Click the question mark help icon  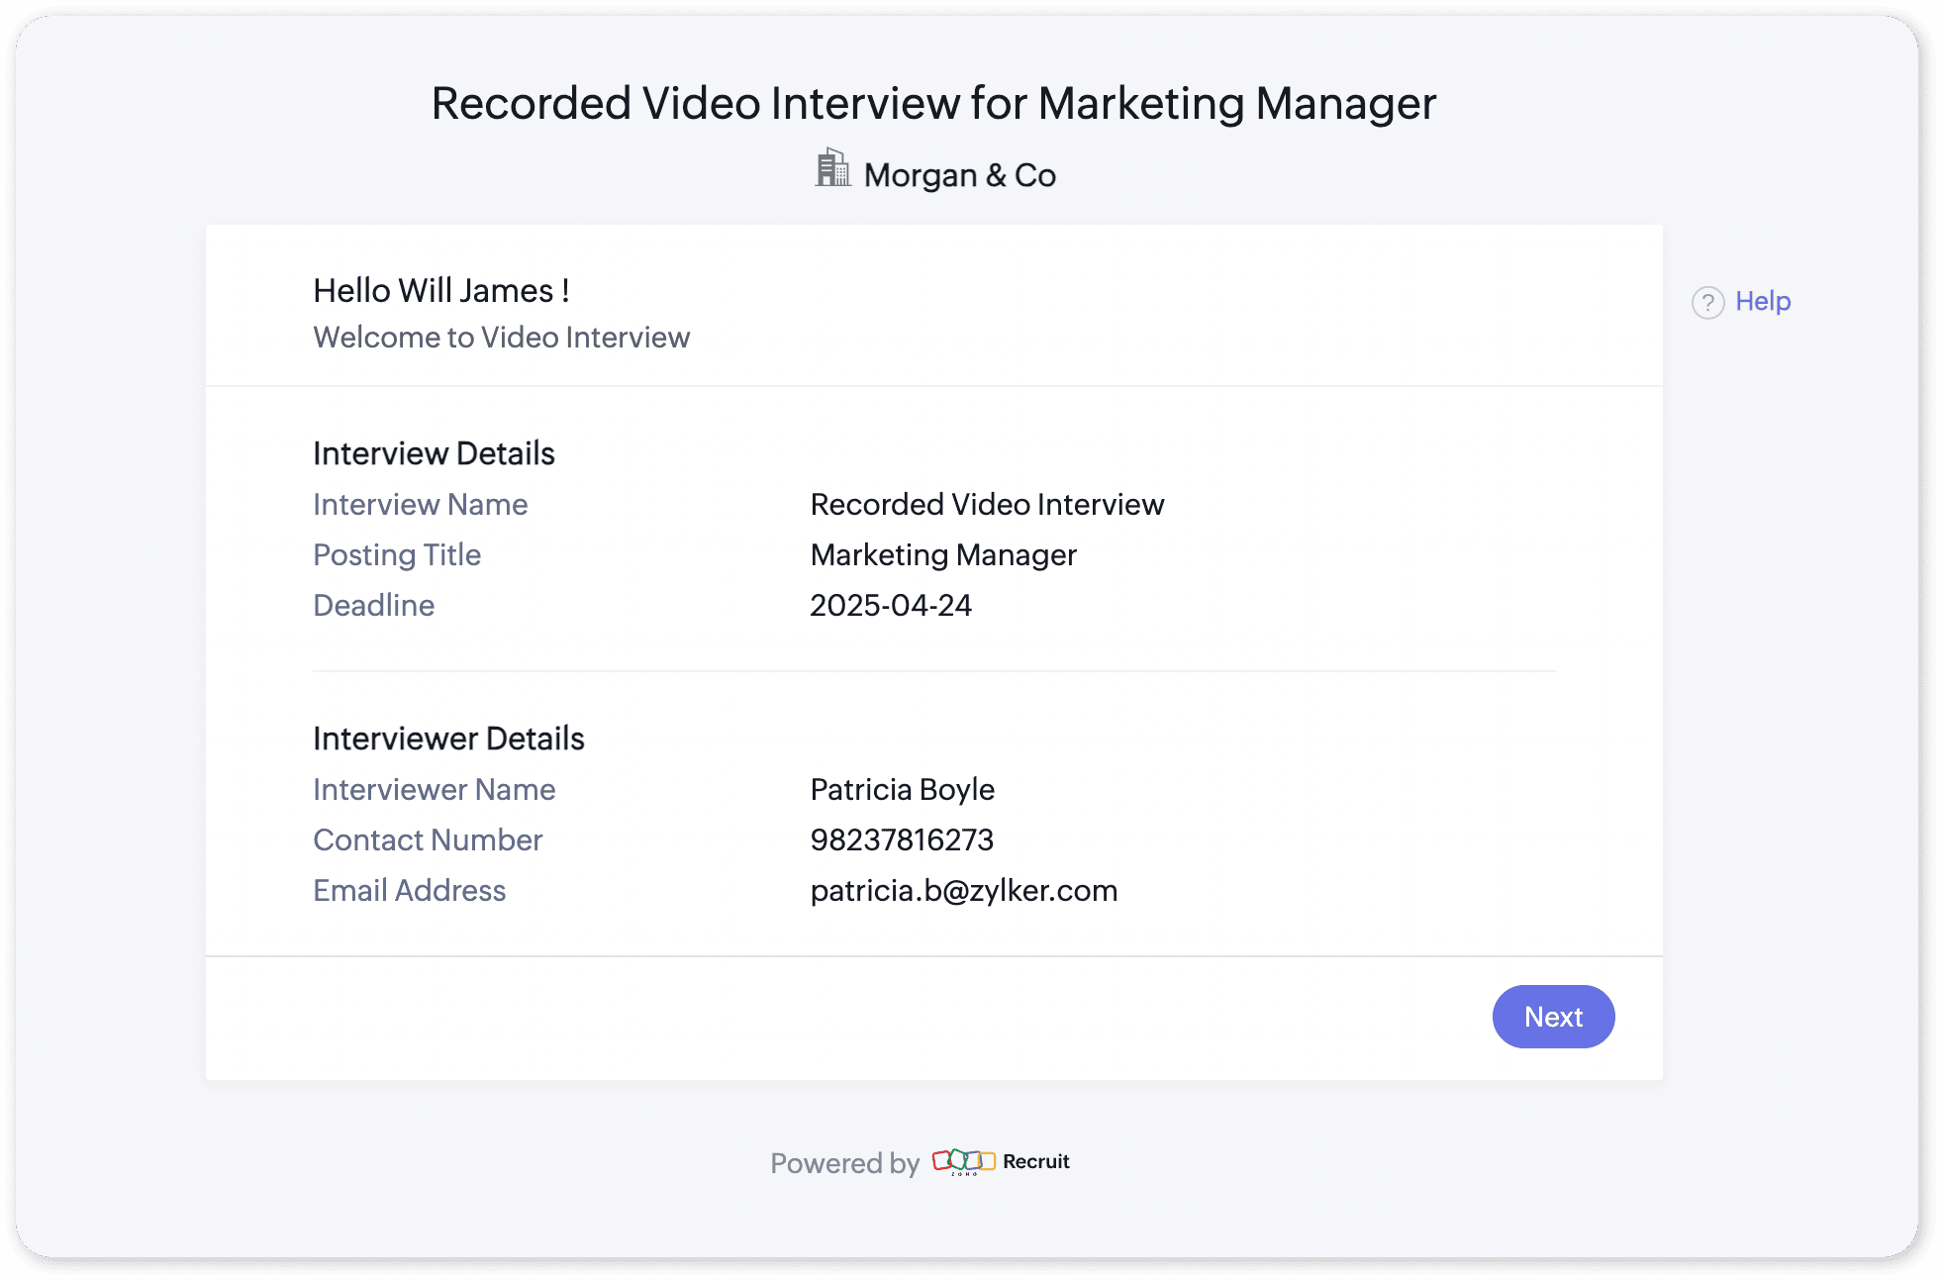pos(1707,302)
